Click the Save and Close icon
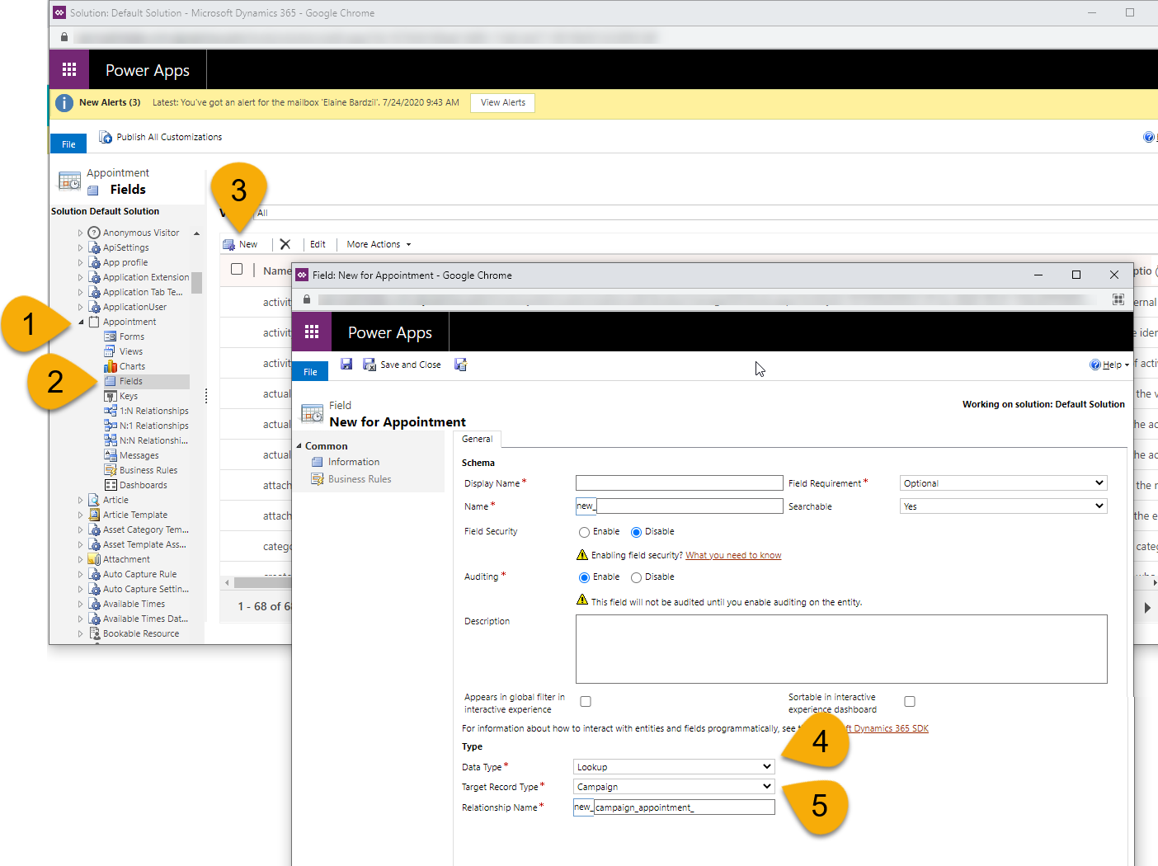 point(370,365)
